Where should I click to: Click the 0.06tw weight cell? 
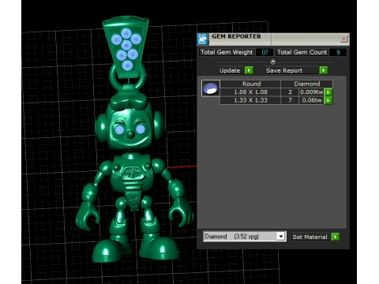pyautogui.click(x=312, y=100)
